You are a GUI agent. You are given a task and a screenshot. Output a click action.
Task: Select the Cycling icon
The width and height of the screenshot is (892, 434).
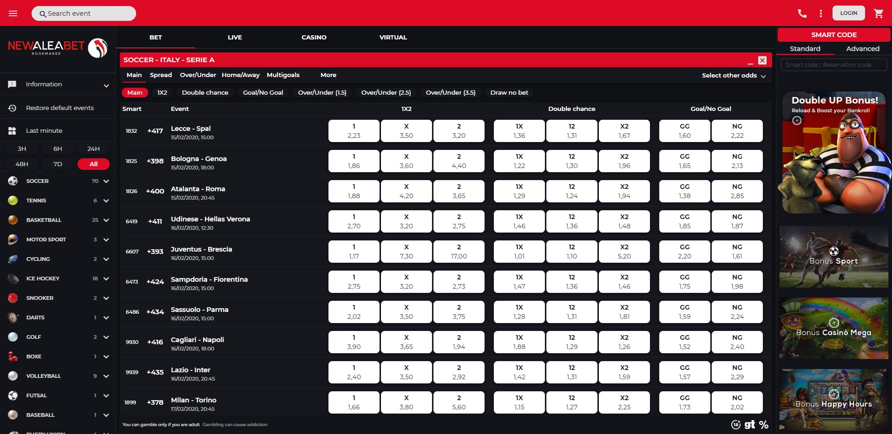[x=13, y=259]
